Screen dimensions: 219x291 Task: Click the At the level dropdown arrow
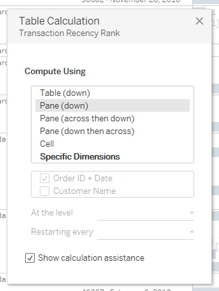tap(192, 213)
